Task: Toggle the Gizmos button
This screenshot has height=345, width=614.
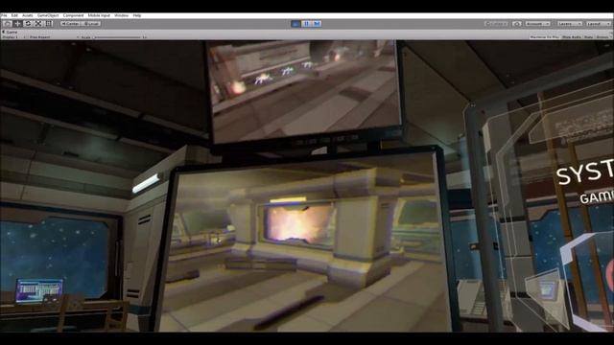Action: coord(603,37)
